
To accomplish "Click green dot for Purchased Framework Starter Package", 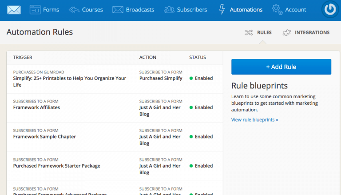I will coord(191,166).
